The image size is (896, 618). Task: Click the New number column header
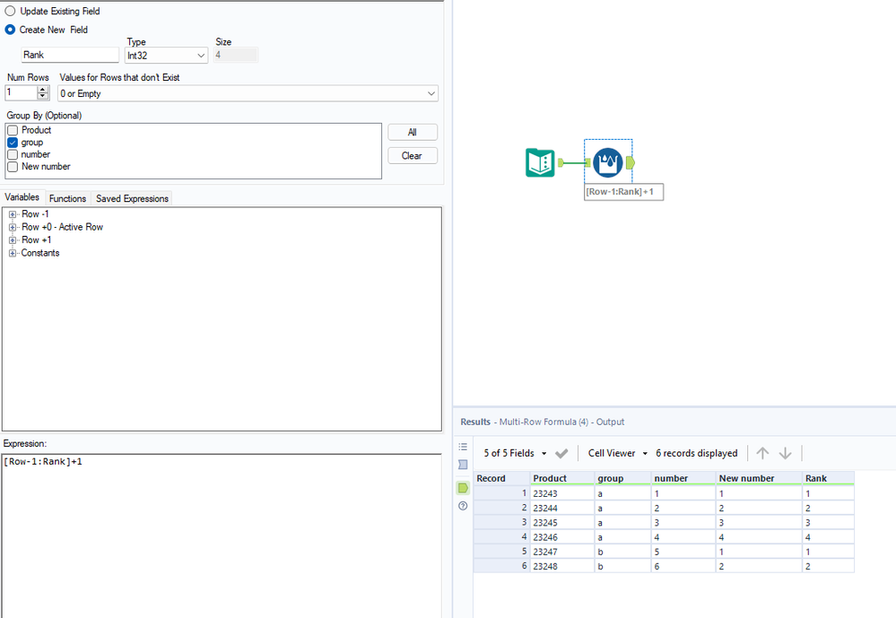[759, 478]
